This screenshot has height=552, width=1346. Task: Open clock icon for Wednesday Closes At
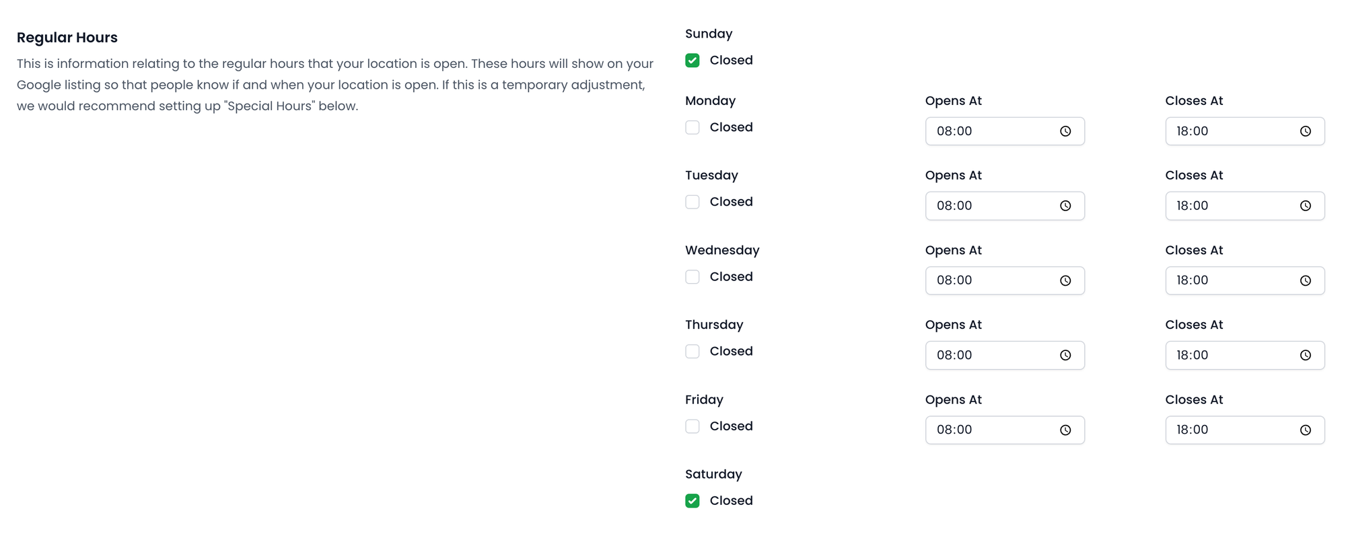pos(1306,280)
